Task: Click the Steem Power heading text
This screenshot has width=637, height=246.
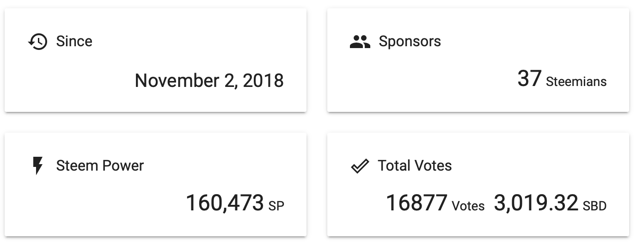Action: (100, 166)
